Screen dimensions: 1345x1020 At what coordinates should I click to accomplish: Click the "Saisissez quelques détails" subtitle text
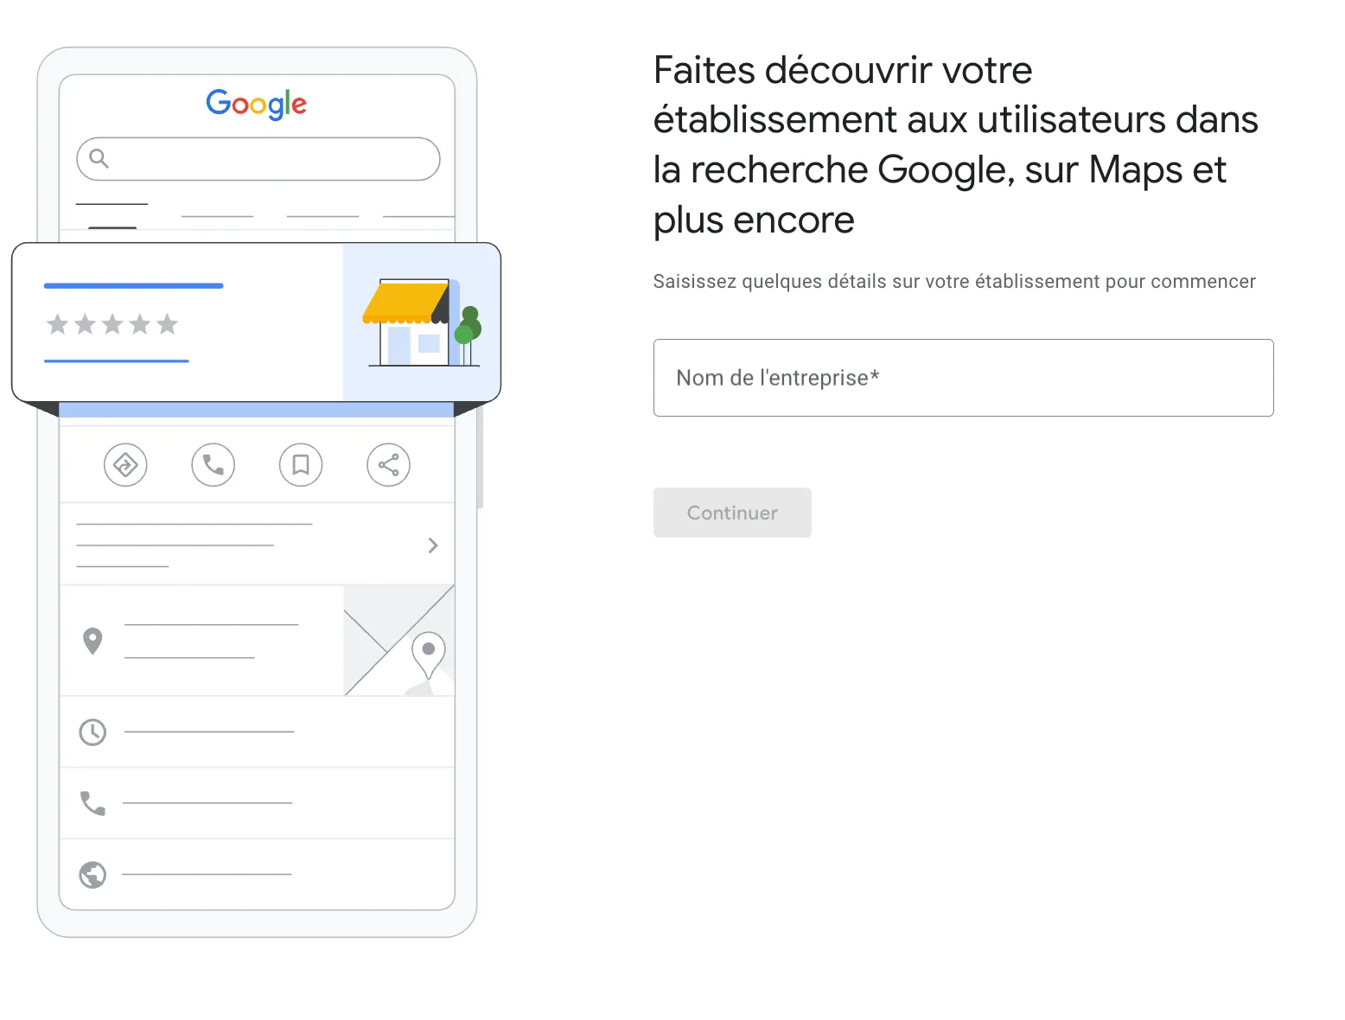[953, 282]
